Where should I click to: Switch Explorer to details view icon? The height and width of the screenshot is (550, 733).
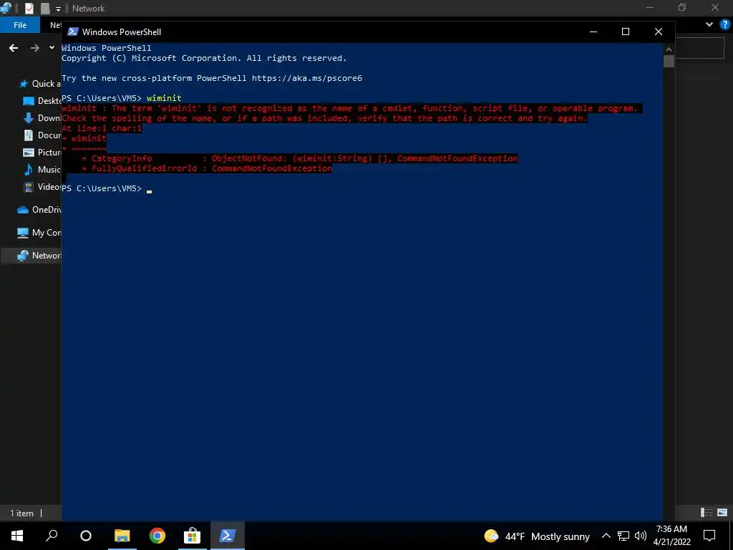tap(707, 513)
